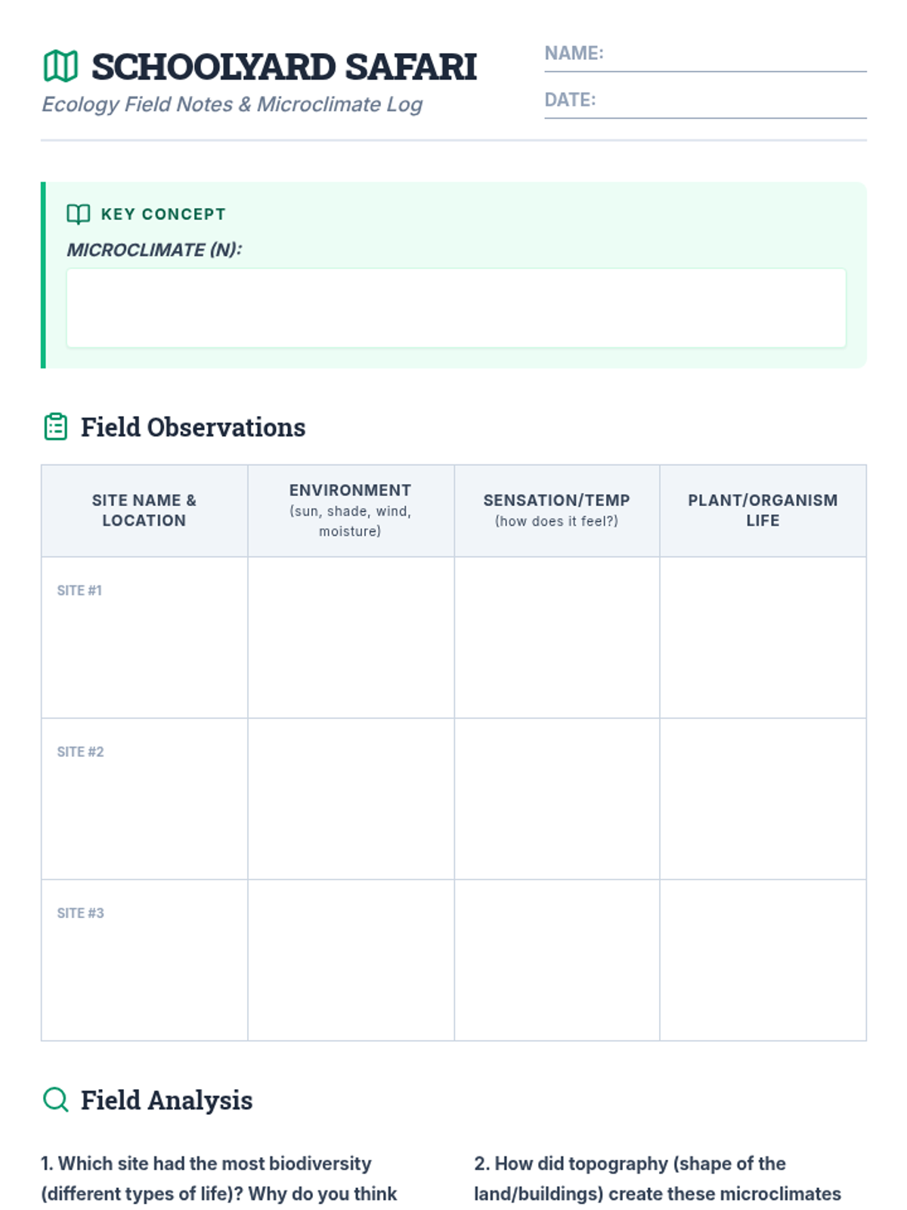Click the clipboard icon beside Field Observations
The height and width of the screenshot is (1210, 907).
[56, 427]
